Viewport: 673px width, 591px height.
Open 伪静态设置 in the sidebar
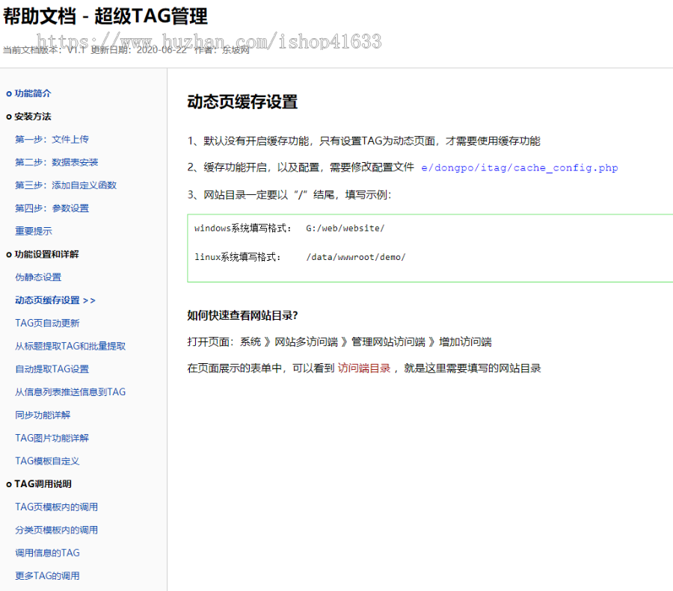38,277
